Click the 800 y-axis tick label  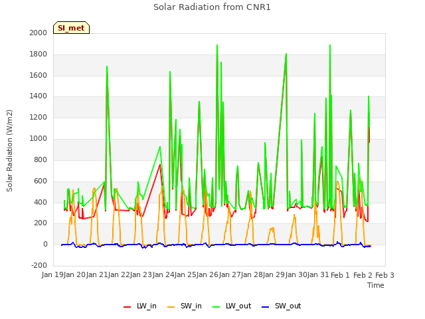point(41,159)
